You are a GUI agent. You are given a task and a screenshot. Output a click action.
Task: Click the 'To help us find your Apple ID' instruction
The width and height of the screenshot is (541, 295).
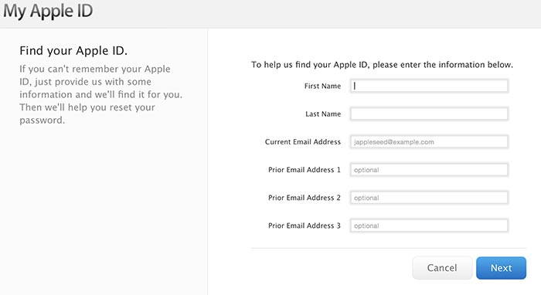[x=382, y=65]
